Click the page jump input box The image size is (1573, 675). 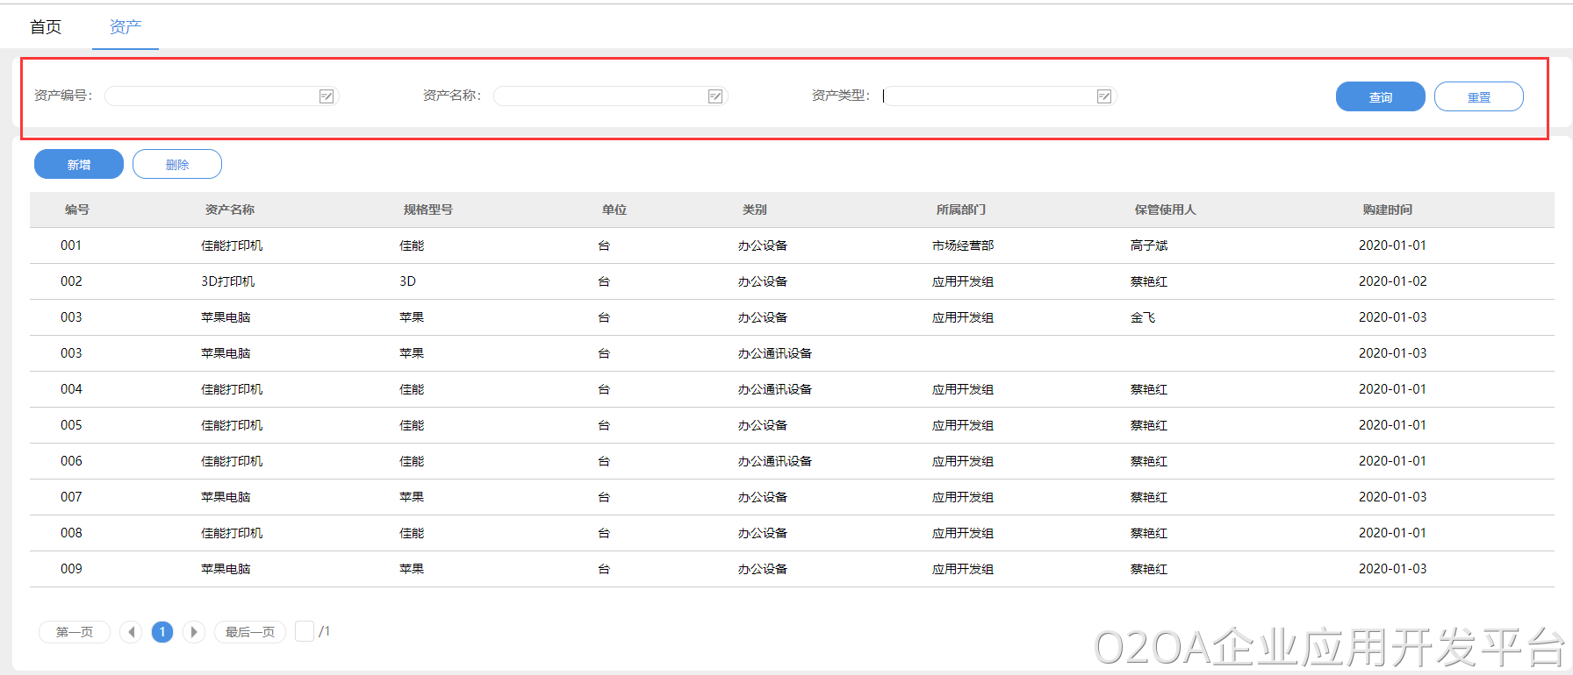(305, 631)
